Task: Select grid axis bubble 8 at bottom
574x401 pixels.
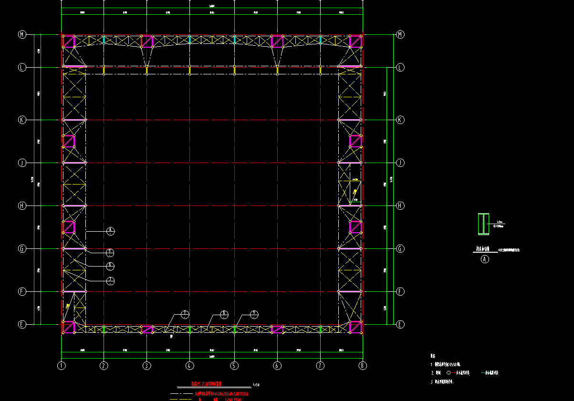Action: point(363,366)
